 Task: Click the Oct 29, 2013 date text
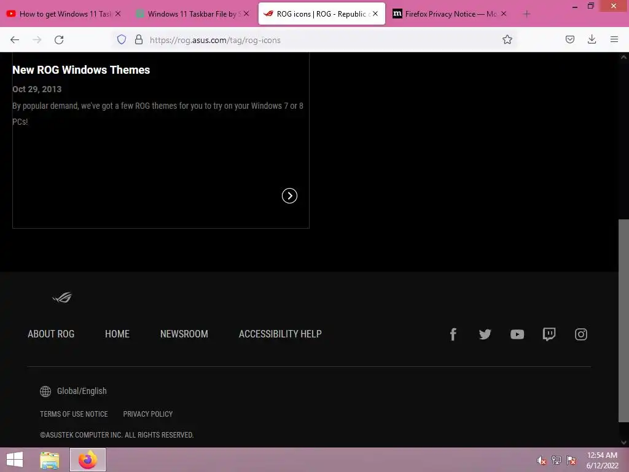click(x=37, y=89)
